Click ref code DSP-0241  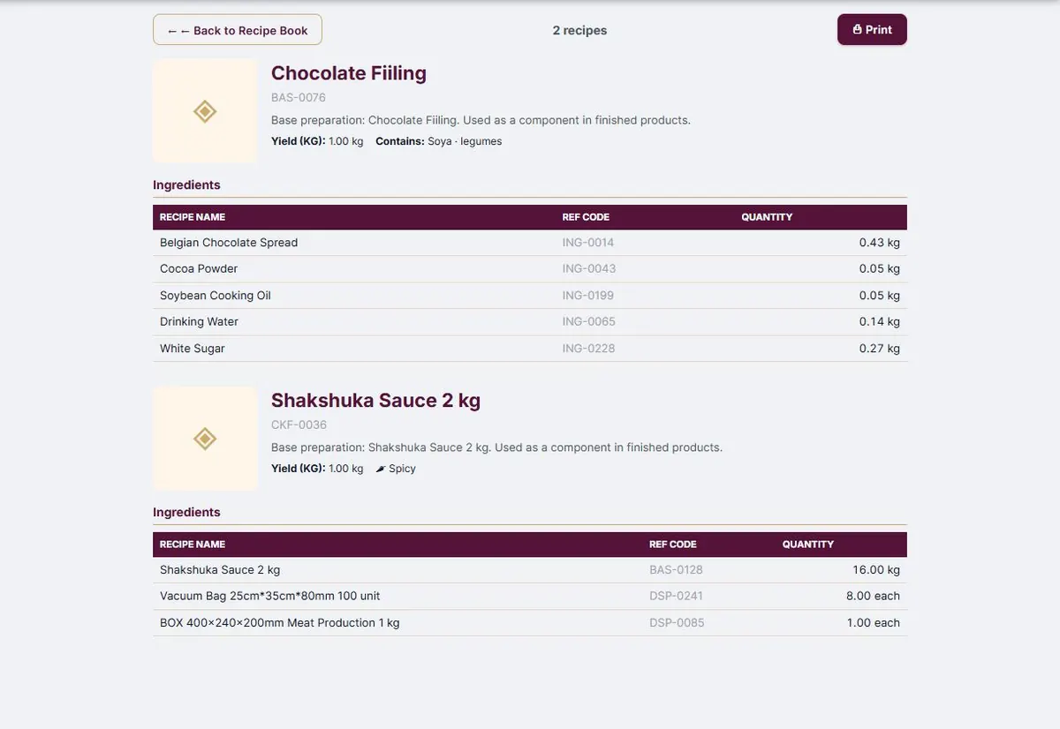[x=677, y=596]
